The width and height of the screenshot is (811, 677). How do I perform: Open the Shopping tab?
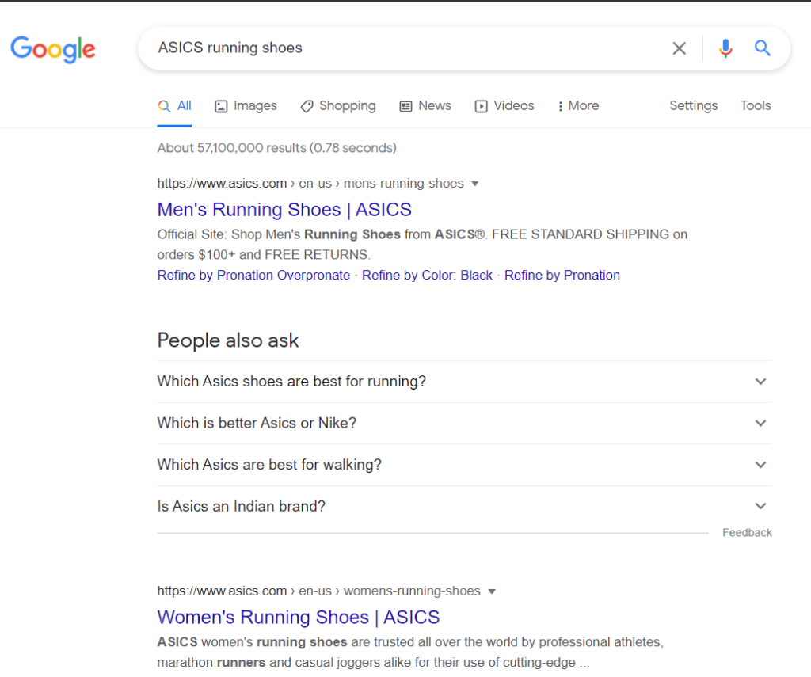click(337, 106)
